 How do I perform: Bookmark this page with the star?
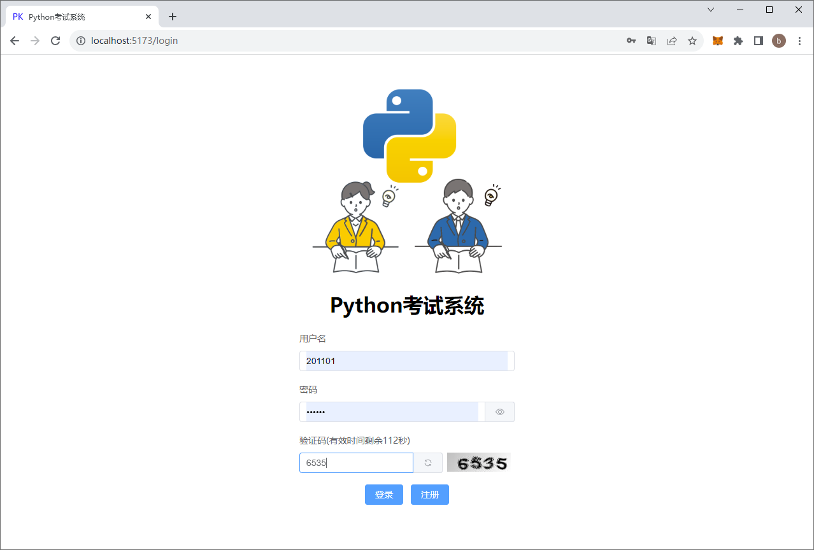coord(692,41)
